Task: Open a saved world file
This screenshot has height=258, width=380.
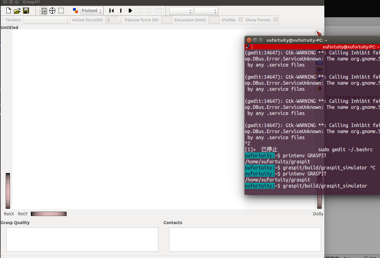Action: point(17,10)
